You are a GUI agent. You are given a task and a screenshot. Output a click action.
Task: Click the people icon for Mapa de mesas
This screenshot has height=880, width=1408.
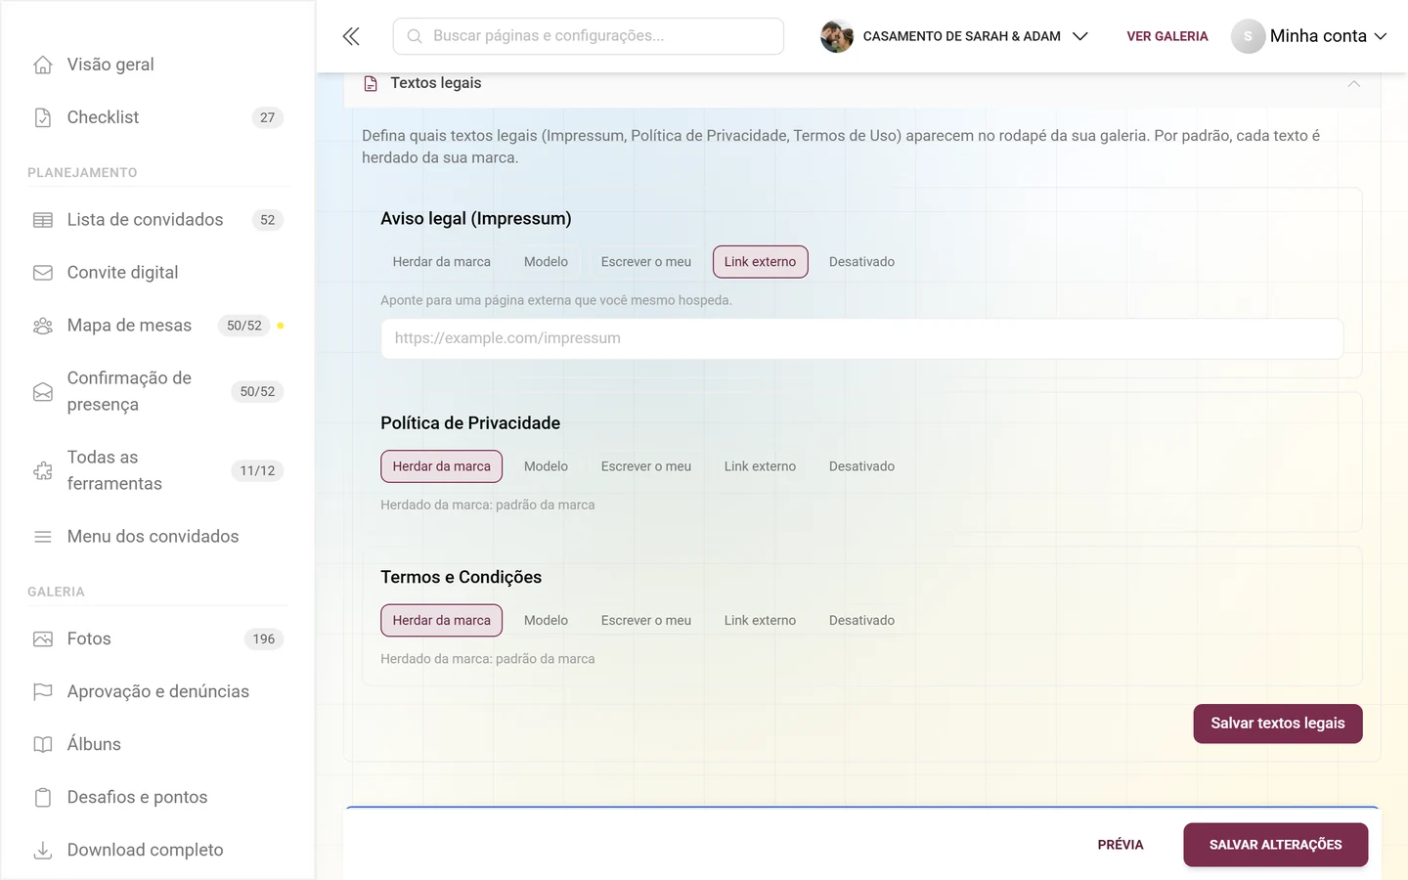[43, 326]
